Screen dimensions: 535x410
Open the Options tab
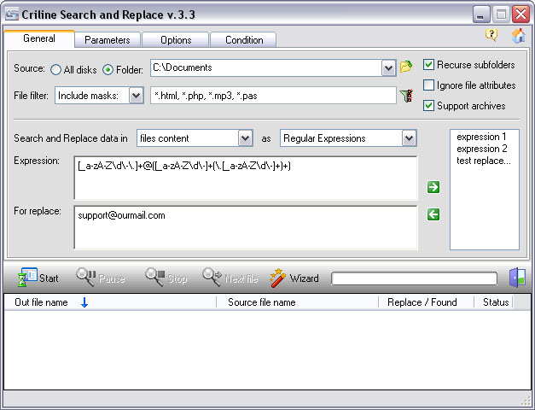coord(176,40)
